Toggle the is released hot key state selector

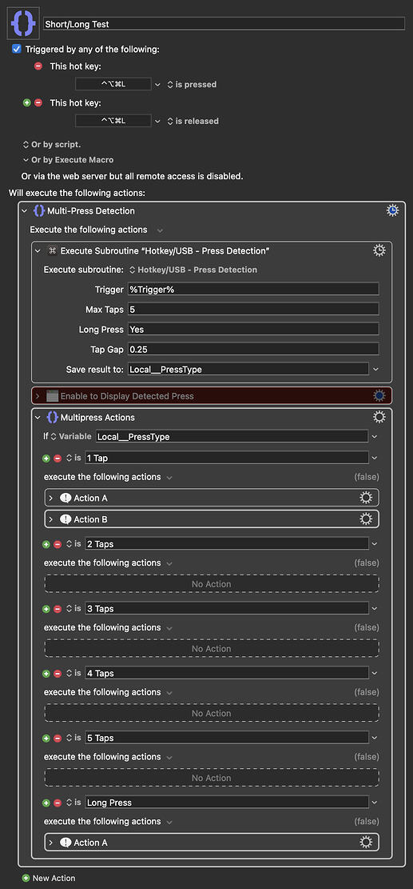193,121
